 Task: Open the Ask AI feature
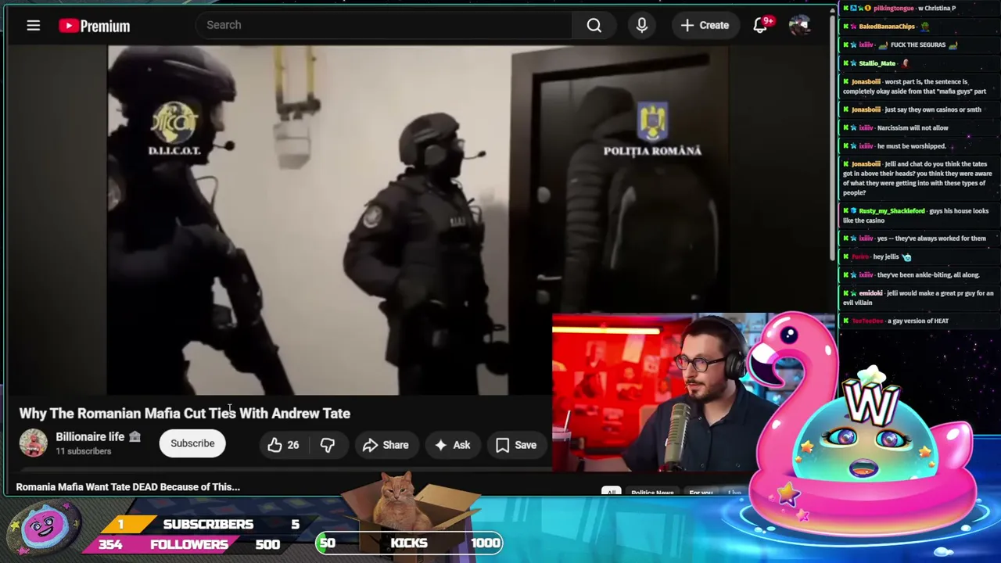tap(453, 445)
